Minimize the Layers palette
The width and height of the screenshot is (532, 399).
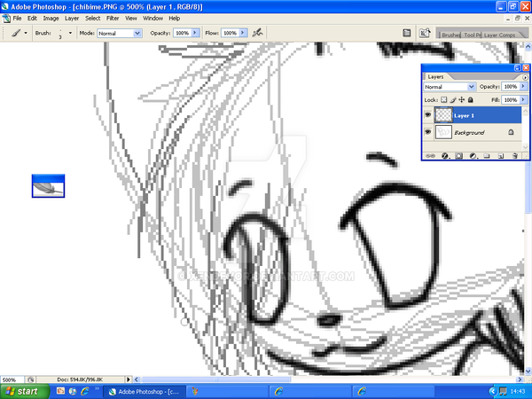click(518, 68)
